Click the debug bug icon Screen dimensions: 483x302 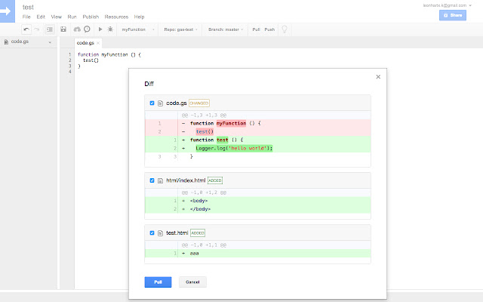click(111, 29)
